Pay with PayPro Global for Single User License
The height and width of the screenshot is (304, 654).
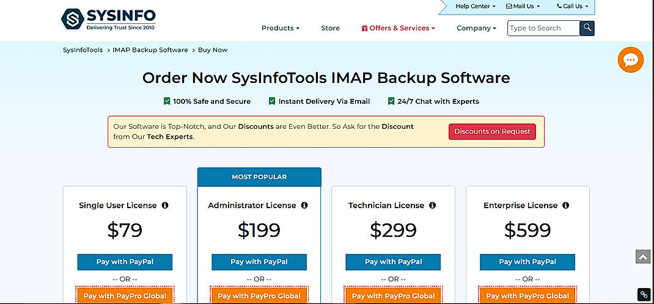[x=125, y=295]
